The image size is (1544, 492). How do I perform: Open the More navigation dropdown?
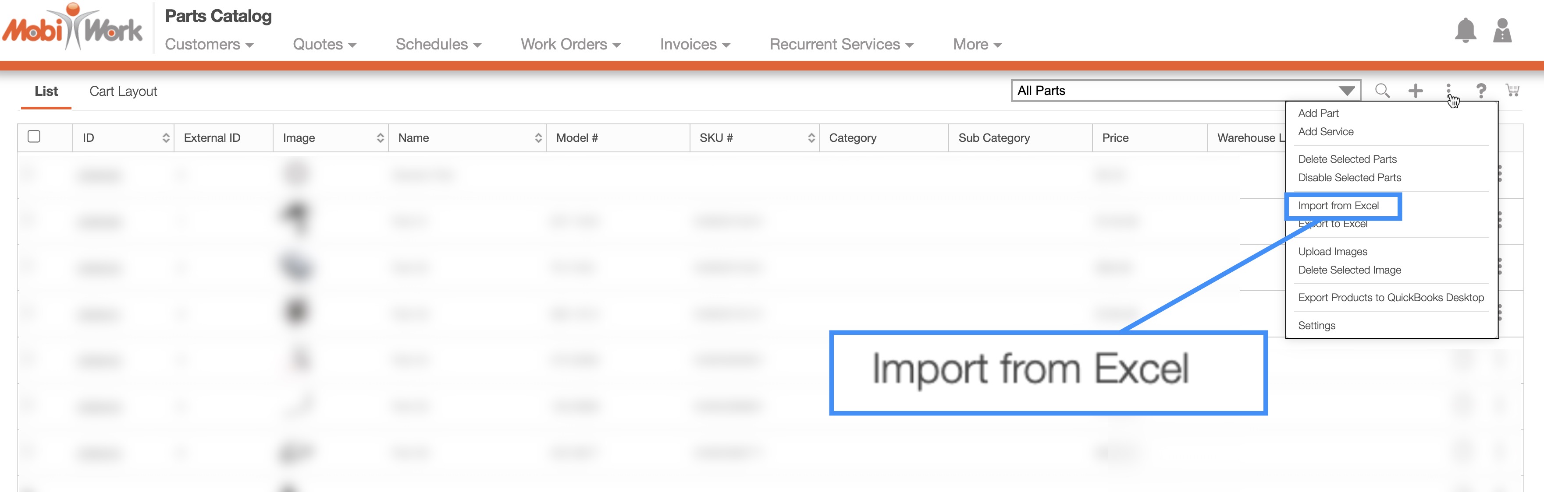pyautogui.click(x=977, y=45)
